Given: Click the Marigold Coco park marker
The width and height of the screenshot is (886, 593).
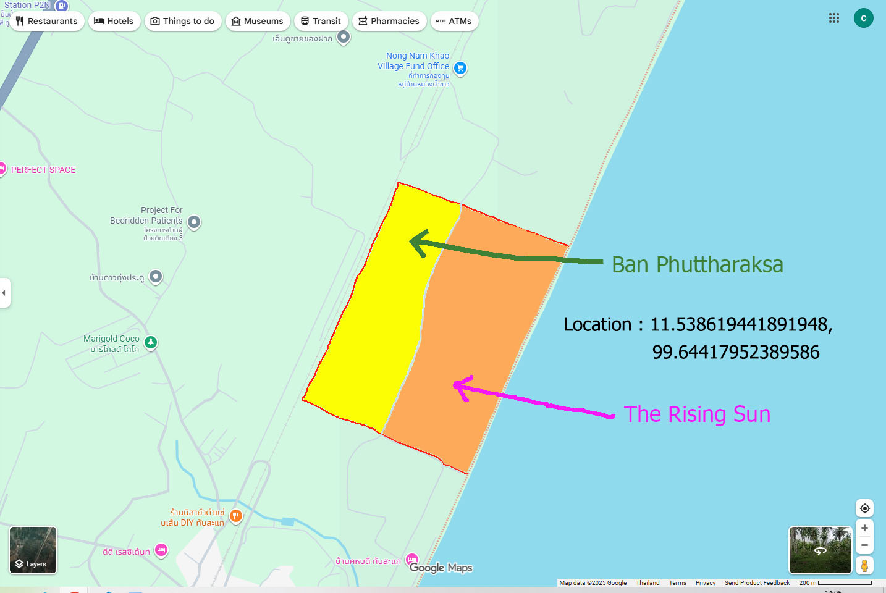Looking at the screenshot, I should pyautogui.click(x=151, y=342).
